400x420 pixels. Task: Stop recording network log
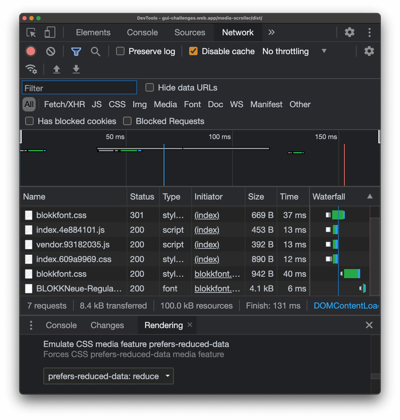pyautogui.click(x=31, y=51)
